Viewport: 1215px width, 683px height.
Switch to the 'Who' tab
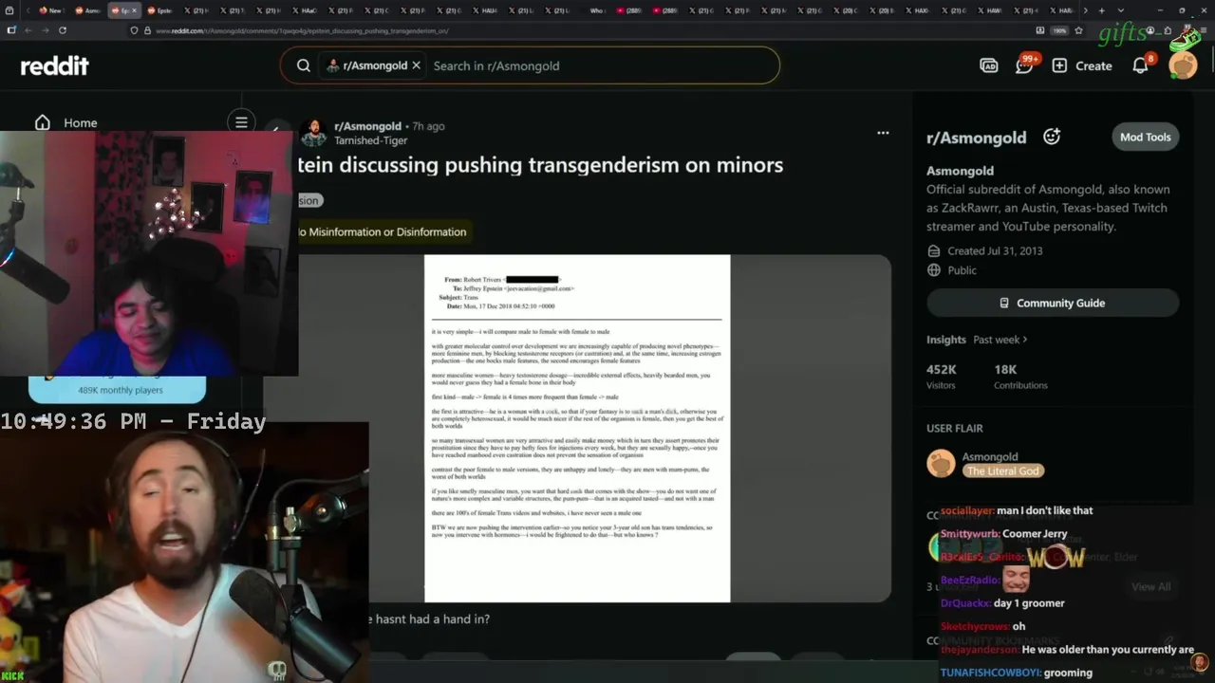click(596, 10)
